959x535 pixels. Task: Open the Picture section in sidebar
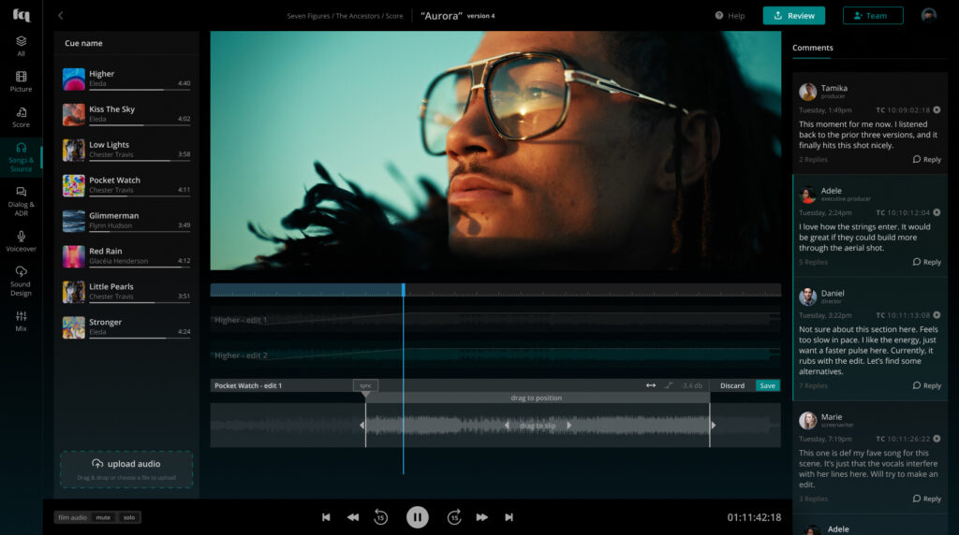(x=21, y=81)
